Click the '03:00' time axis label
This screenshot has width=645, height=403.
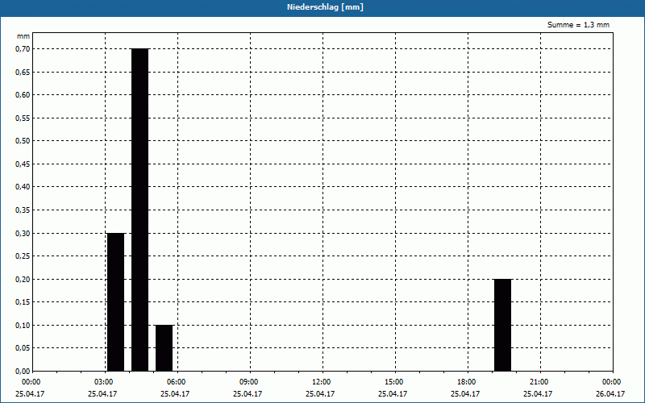click(105, 382)
